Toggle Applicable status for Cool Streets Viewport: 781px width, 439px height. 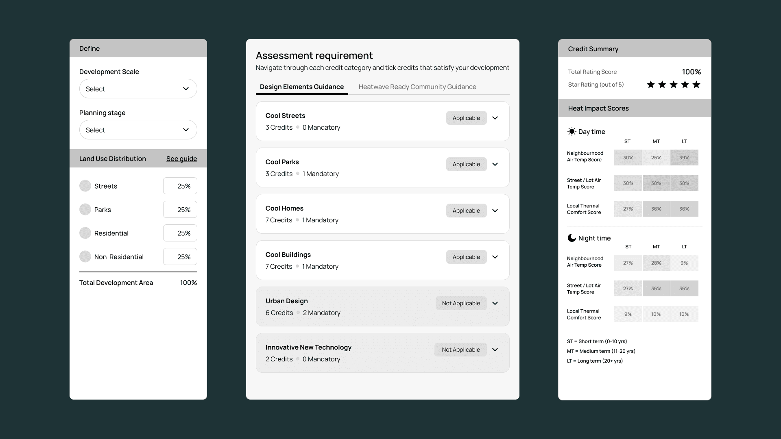pyautogui.click(x=466, y=118)
